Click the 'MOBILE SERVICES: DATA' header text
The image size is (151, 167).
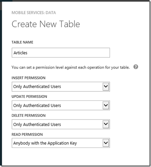coord(34,13)
